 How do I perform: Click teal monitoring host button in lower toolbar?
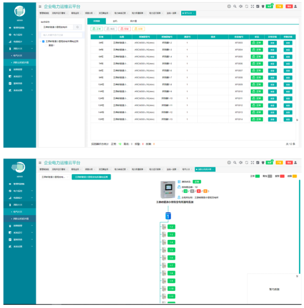pos(91,177)
